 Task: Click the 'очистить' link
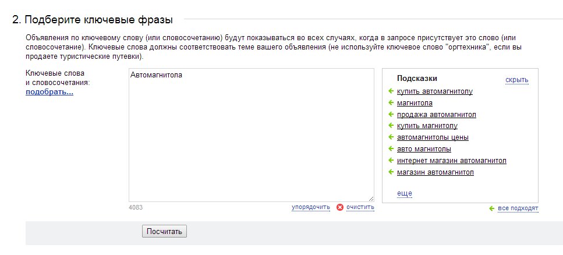coord(360,207)
